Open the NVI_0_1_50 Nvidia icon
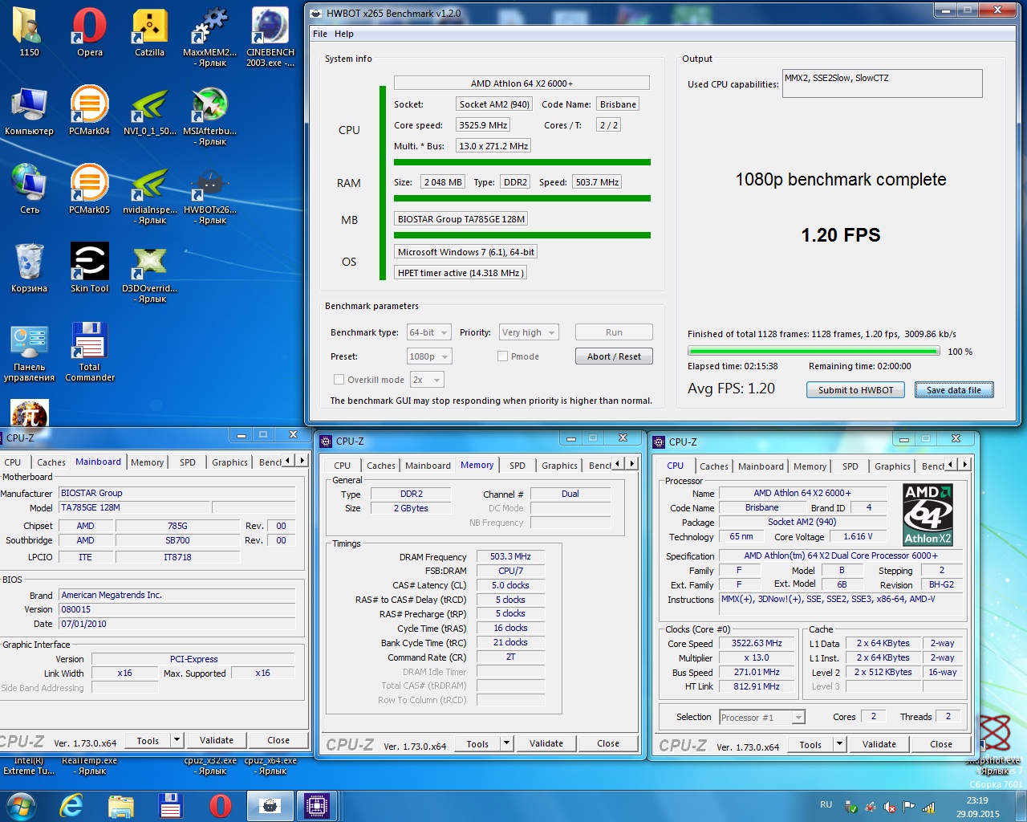The image size is (1027, 822). 149,111
